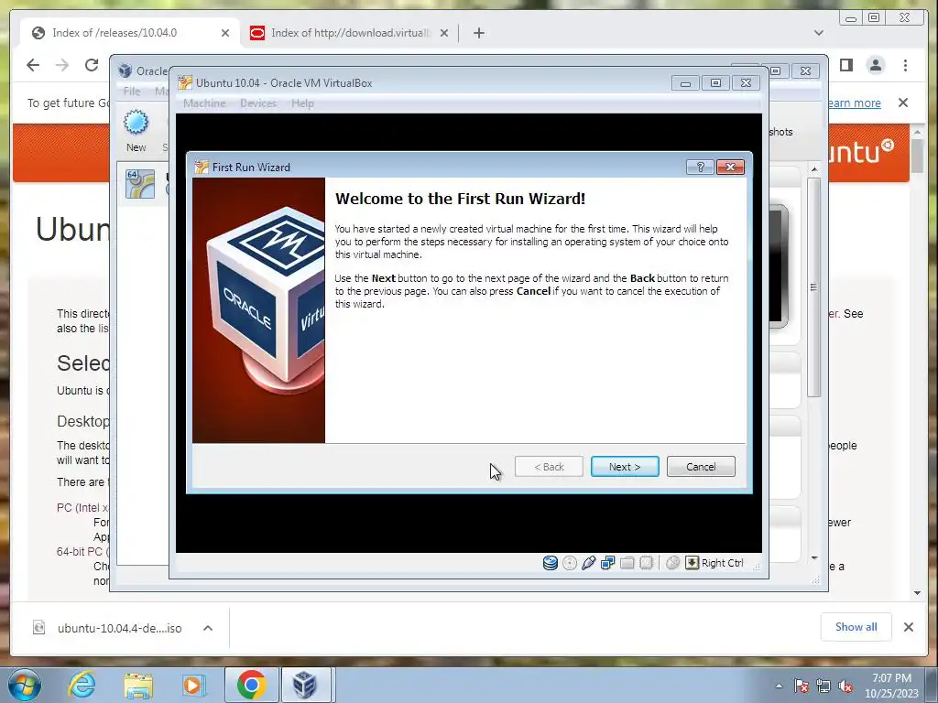938x703 pixels.
Task: Click the taskbar clock showing 7:07 PM
Action: pos(891,686)
